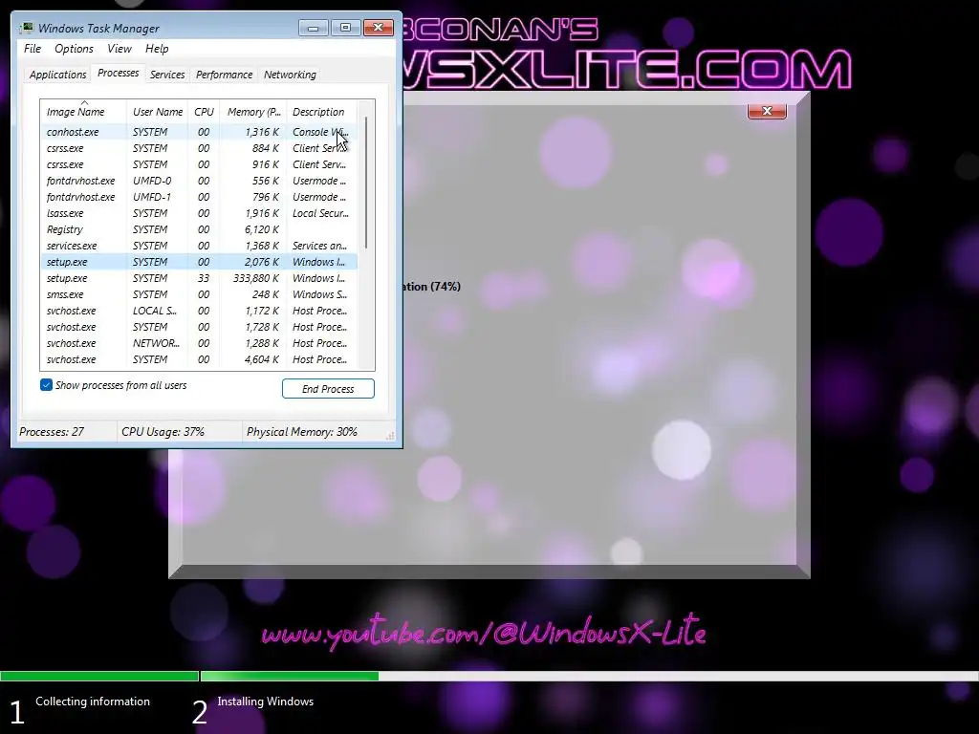
Task: Select the smss.exe process row
Action: 199,294
